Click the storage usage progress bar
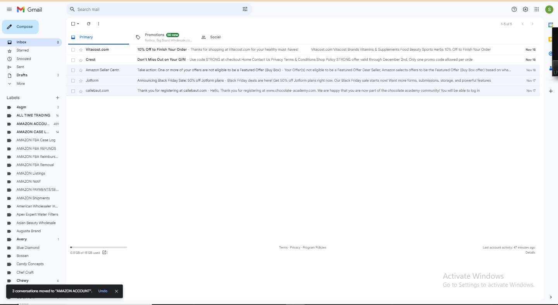The height and width of the screenshot is (305, 558). pos(98,247)
